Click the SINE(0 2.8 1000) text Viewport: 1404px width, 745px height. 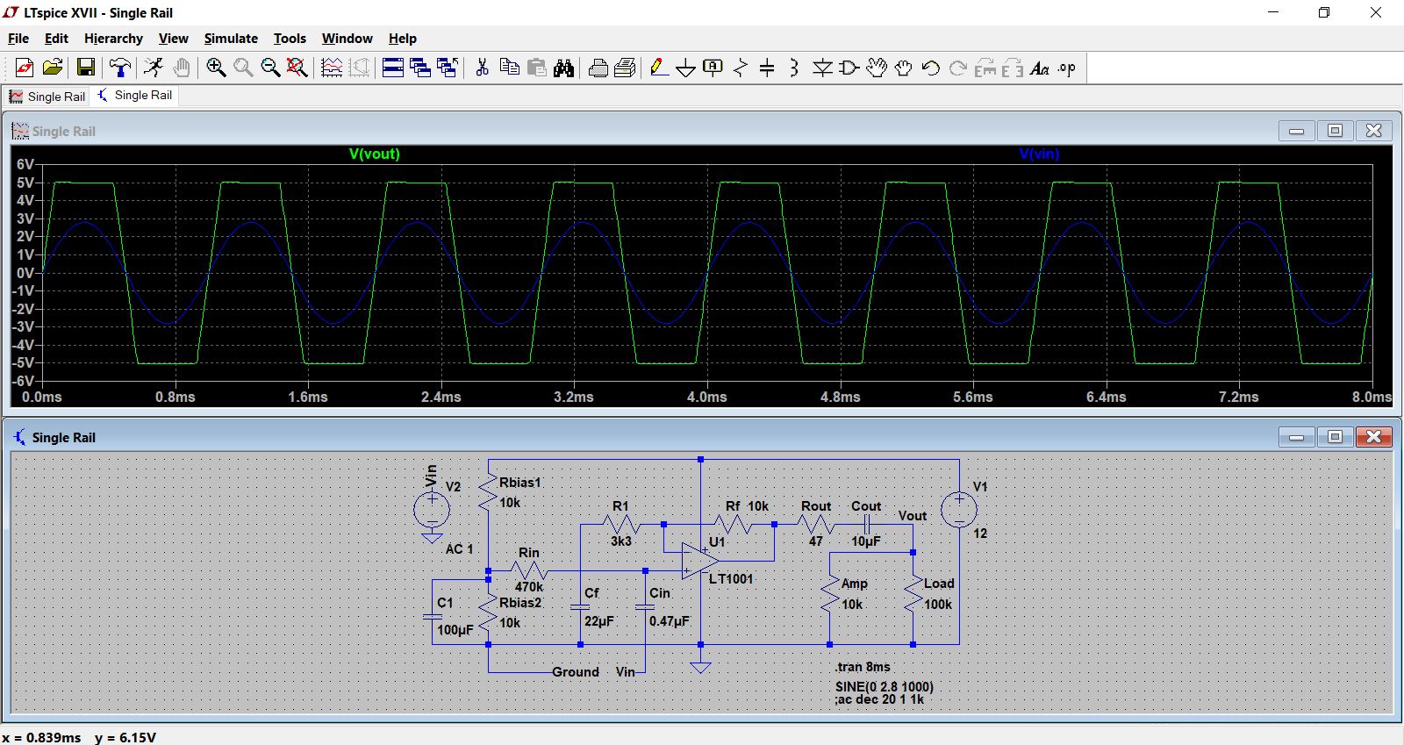pyautogui.click(x=885, y=687)
